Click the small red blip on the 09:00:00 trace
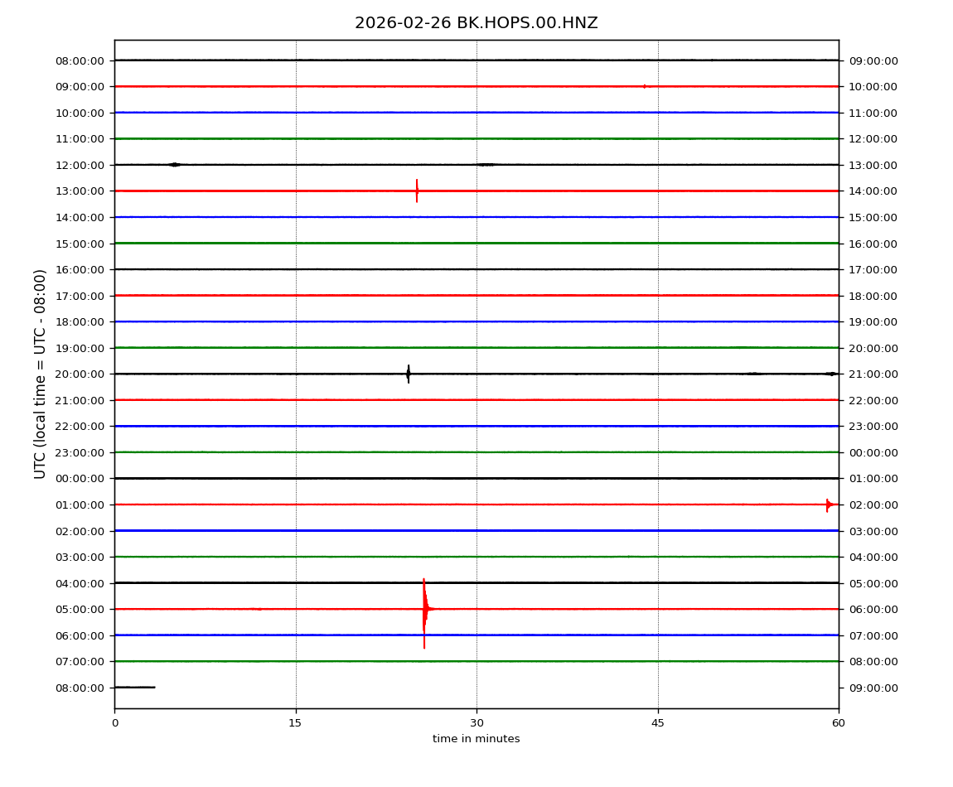953x787 pixels. 645,86
